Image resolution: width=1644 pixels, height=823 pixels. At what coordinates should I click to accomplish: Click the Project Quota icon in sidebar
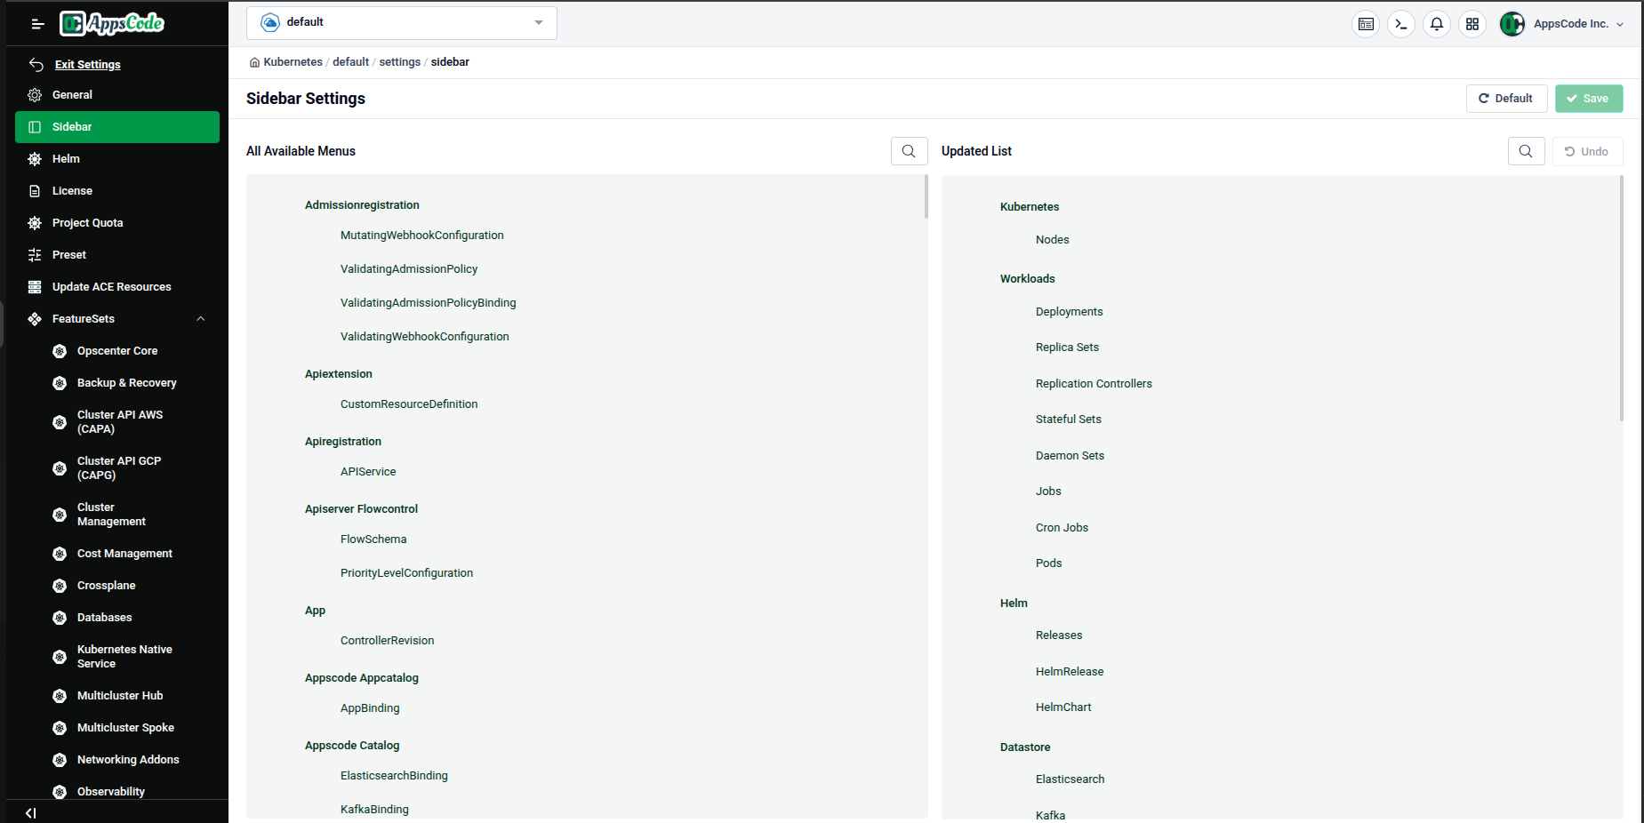(34, 222)
